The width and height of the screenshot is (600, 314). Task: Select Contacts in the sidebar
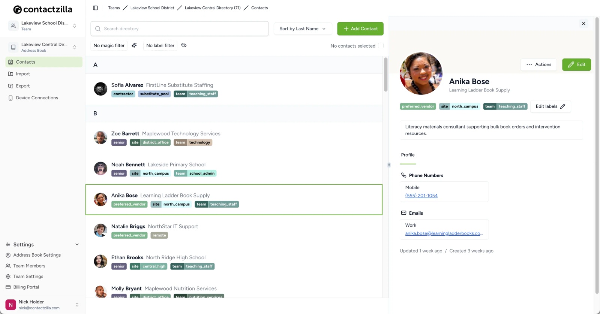44,62
